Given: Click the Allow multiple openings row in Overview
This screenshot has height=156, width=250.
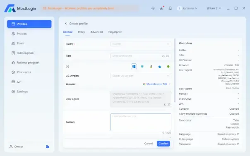Looking at the screenshot, I should [209, 114].
